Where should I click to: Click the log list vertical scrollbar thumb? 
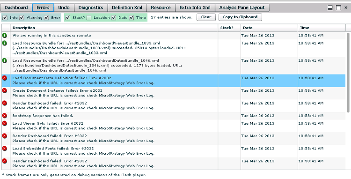pos(348,72)
